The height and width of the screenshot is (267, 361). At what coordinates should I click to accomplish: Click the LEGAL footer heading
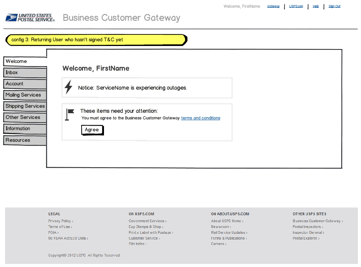pyautogui.click(x=54, y=214)
